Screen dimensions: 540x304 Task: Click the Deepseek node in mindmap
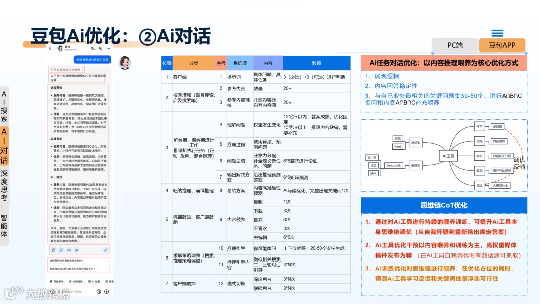pyautogui.click(x=393, y=165)
